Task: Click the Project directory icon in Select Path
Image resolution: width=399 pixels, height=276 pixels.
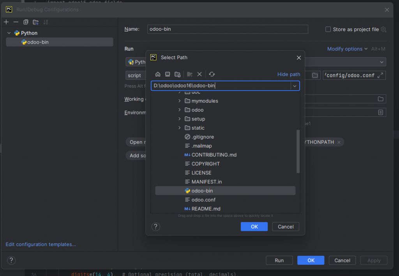Action: [x=177, y=74]
